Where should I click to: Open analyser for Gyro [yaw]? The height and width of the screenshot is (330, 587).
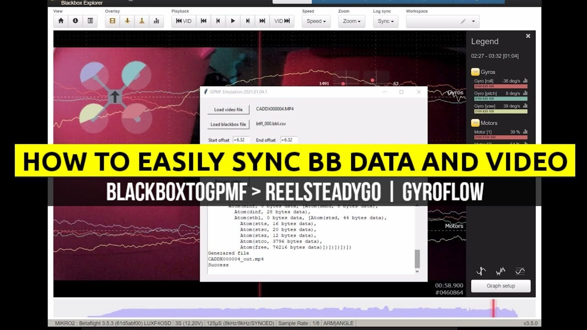point(525,106)
